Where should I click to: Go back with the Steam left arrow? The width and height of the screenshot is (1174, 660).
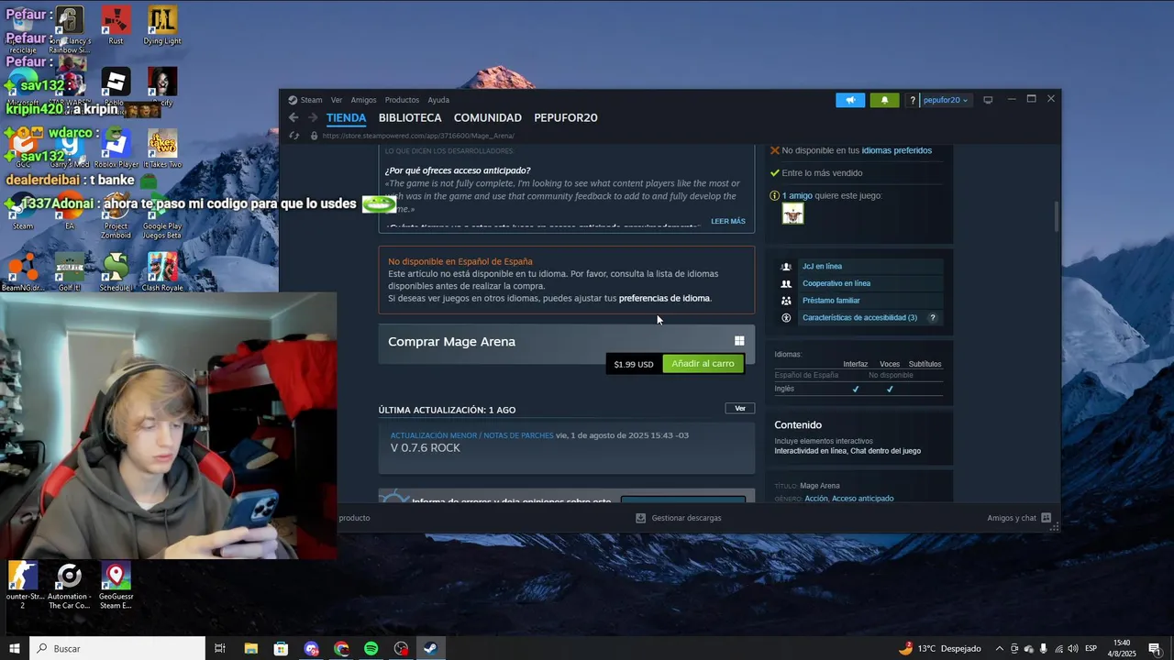tap(293, 117)
